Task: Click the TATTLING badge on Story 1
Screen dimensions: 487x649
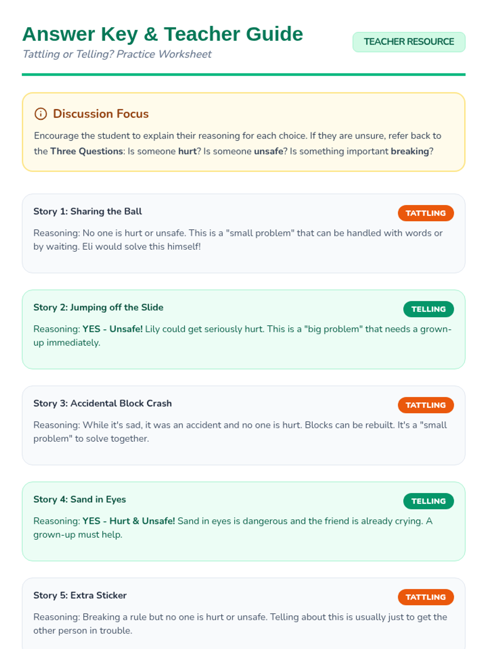Action: [x=426, y=213]
